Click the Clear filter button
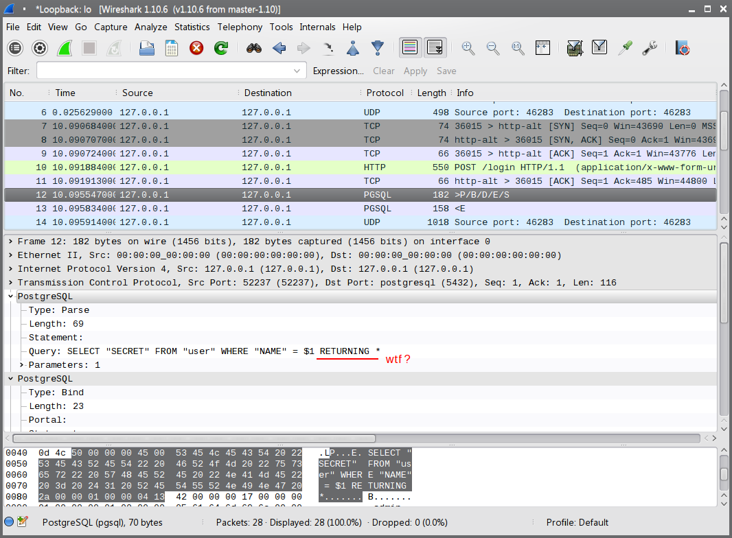Screen dimensions: 732x538 click(384, 71)
